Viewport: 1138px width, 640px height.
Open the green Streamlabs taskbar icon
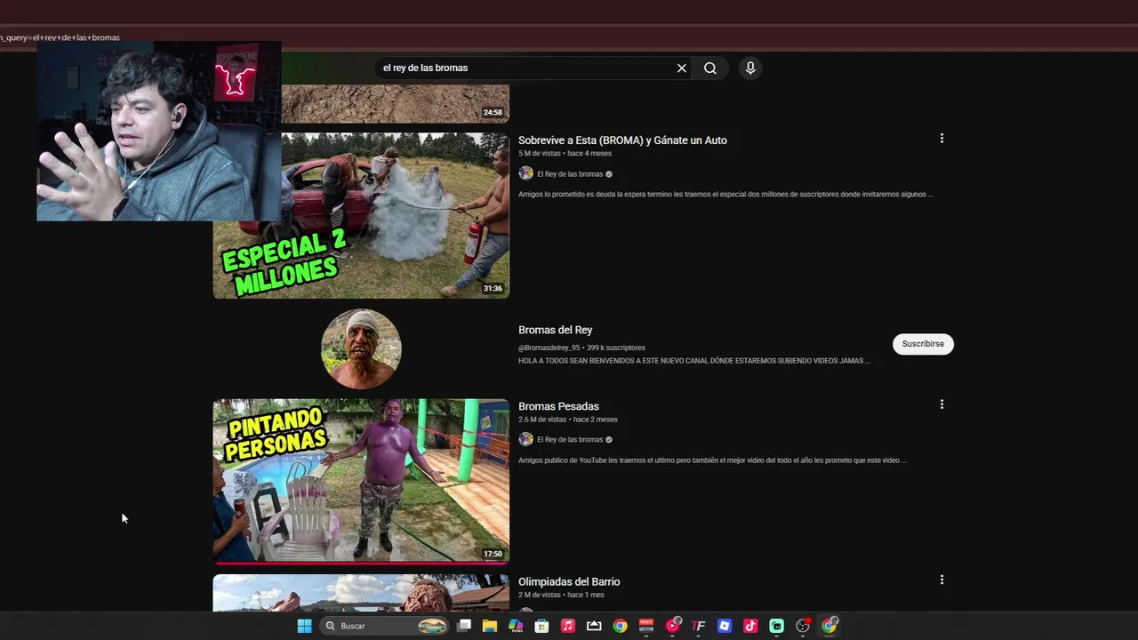point(776,626)
